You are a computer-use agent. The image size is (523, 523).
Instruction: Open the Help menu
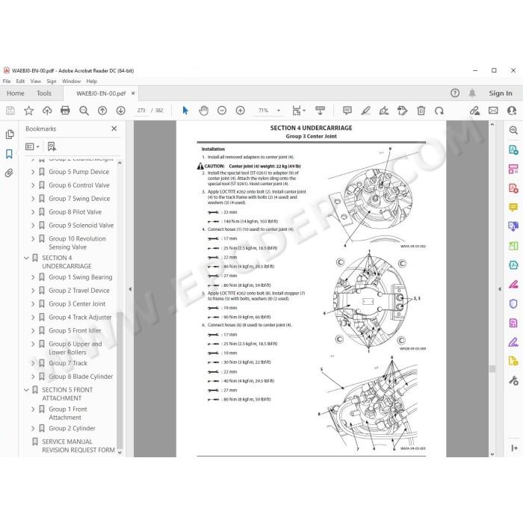(x=91, y=81)
